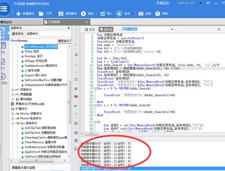Expand the Phone commands tree node
The image size is (225, 171).
(13, 118)
